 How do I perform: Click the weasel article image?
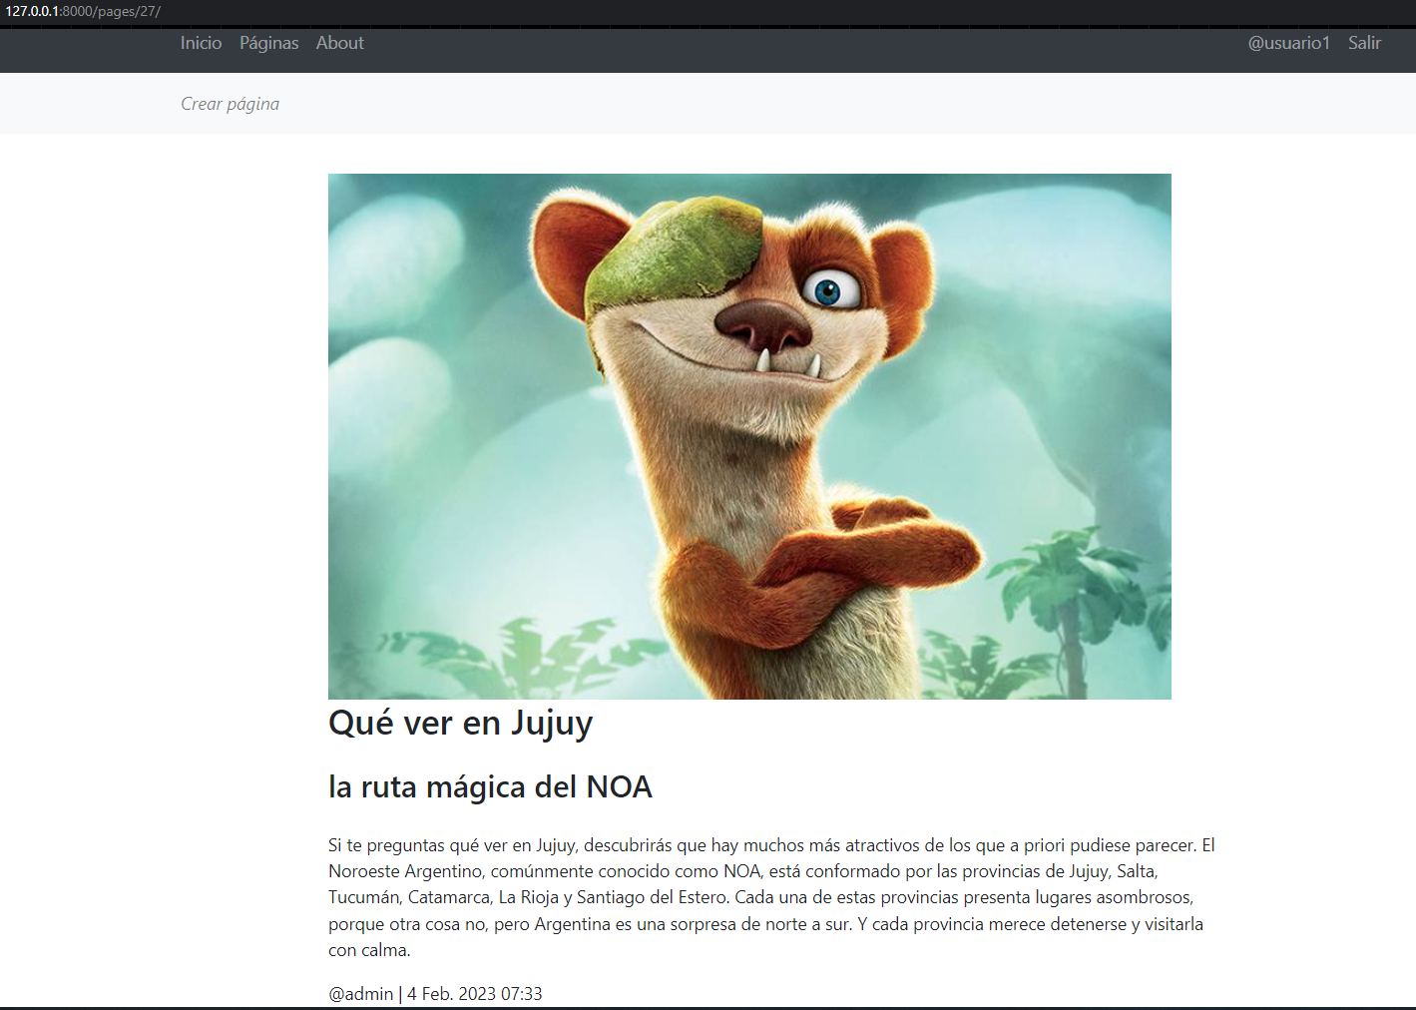tap(749, 436)
